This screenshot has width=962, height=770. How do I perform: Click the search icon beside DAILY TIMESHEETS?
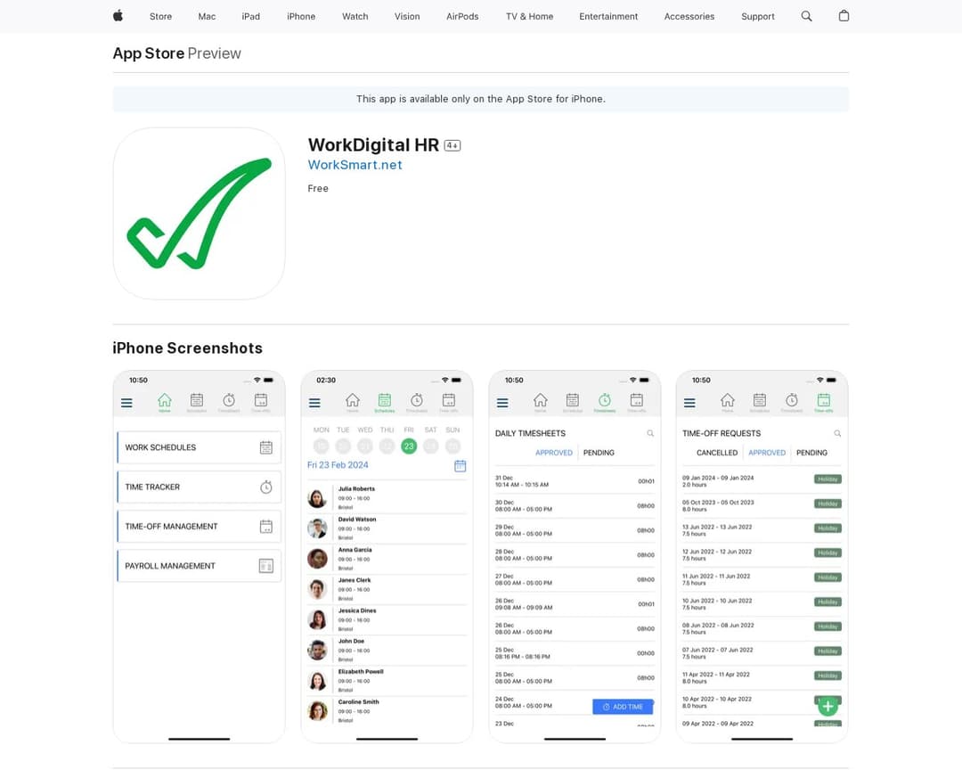[x=650, y=433]
